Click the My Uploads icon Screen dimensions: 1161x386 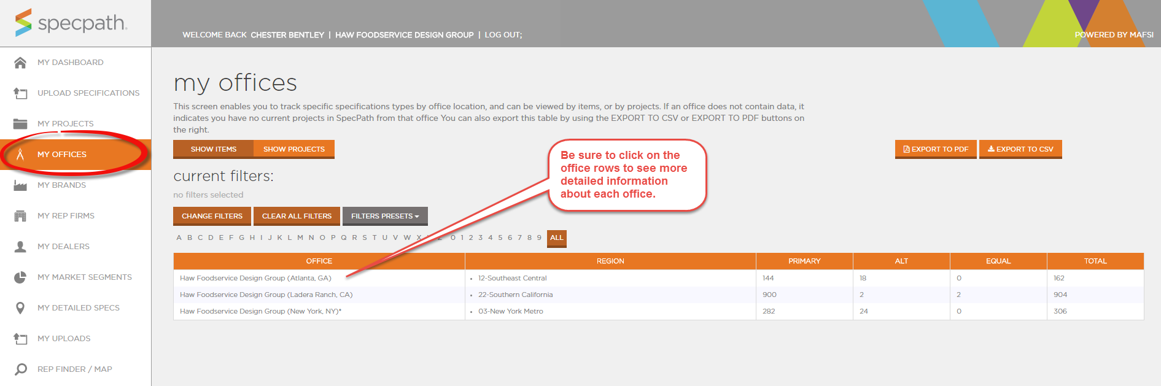click(x=20, y=339)
